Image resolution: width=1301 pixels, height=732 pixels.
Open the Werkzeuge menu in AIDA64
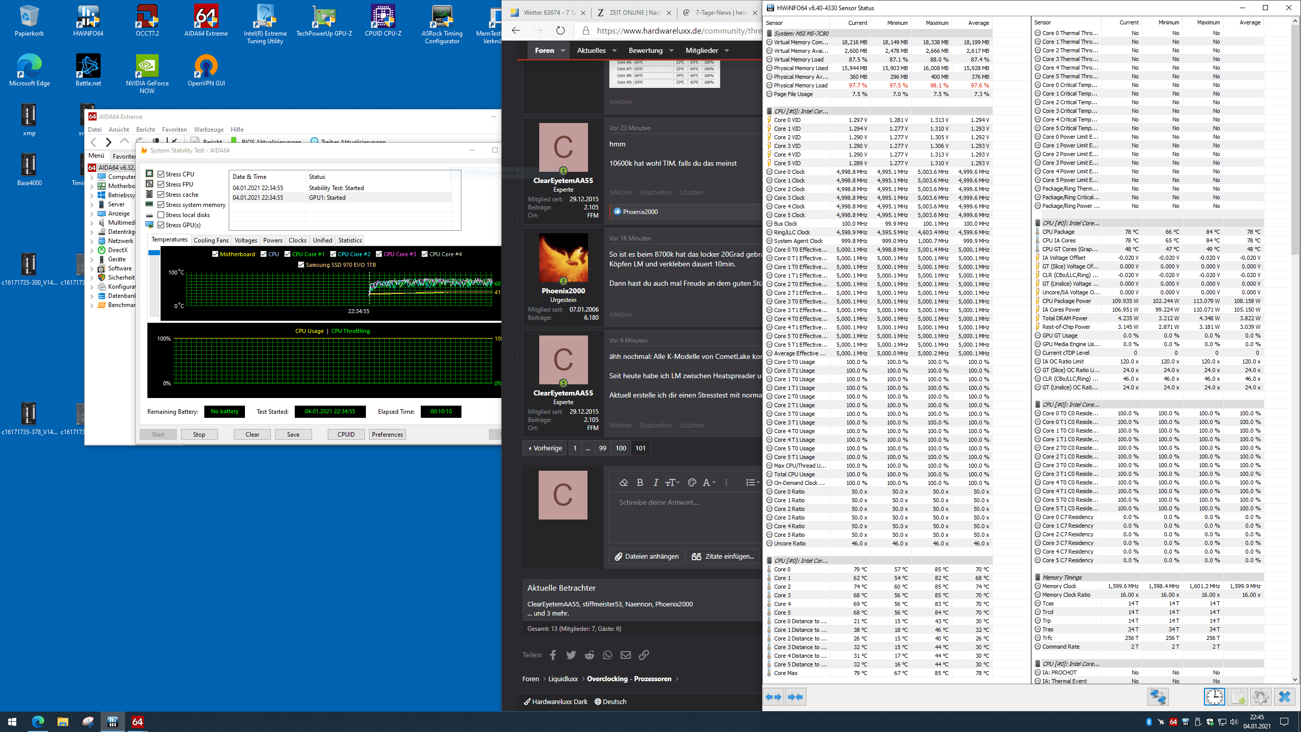tap(208, 130)
